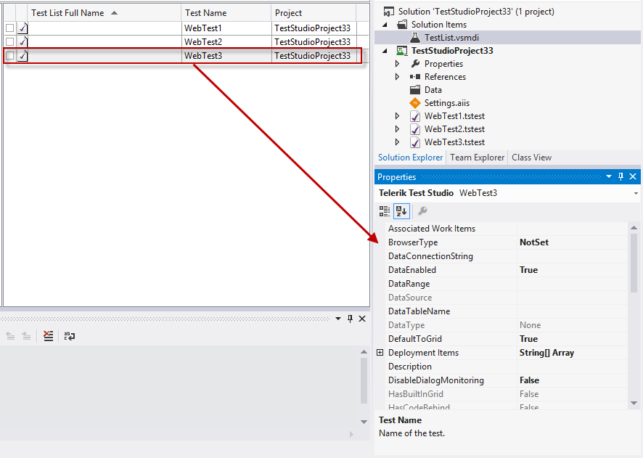Click the increase indent icon
643x458 pixels.
click(26, 336)
